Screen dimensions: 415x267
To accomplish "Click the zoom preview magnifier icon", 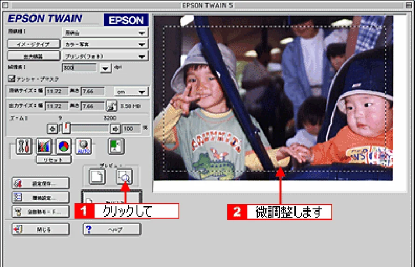I will tap(124, 177).
